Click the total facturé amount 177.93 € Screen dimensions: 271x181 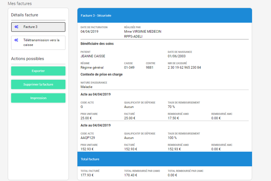[87, 175]
